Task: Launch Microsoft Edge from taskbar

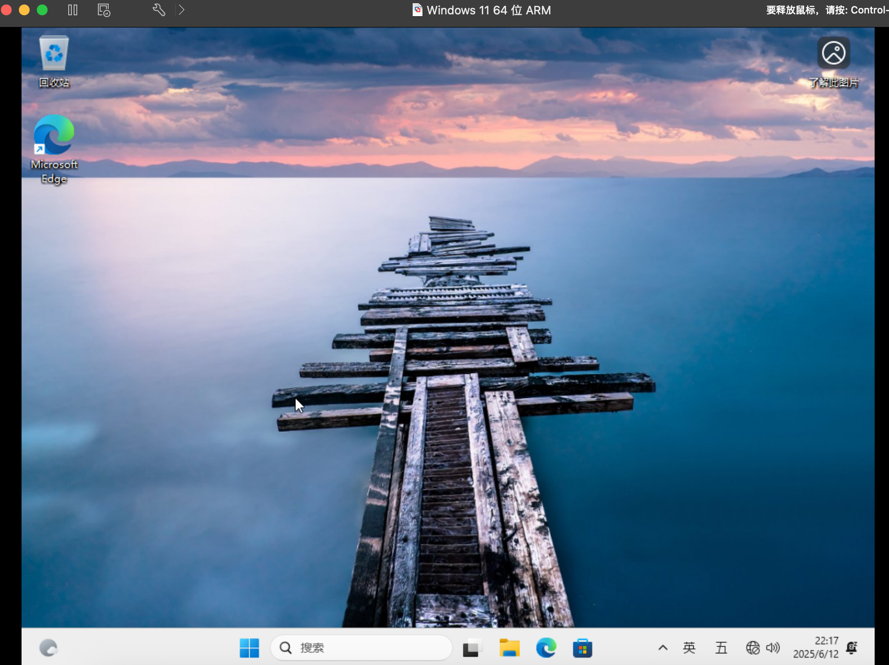Action: [x=546, y=647]
